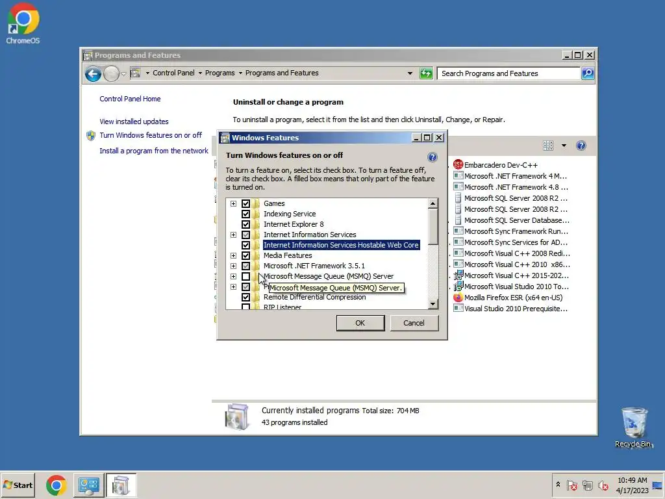This screenshot has width=665, height=499.
Task: Click the features list scrollbar thumb
Action: (x=432, y=227)
